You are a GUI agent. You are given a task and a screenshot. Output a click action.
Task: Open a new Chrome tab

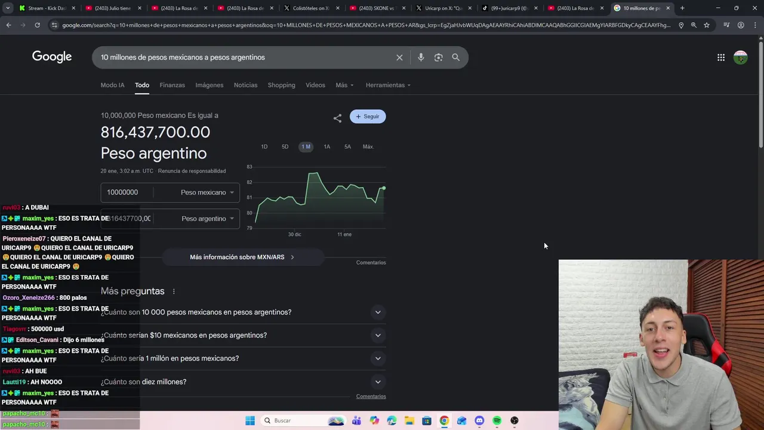pos(682,8)
